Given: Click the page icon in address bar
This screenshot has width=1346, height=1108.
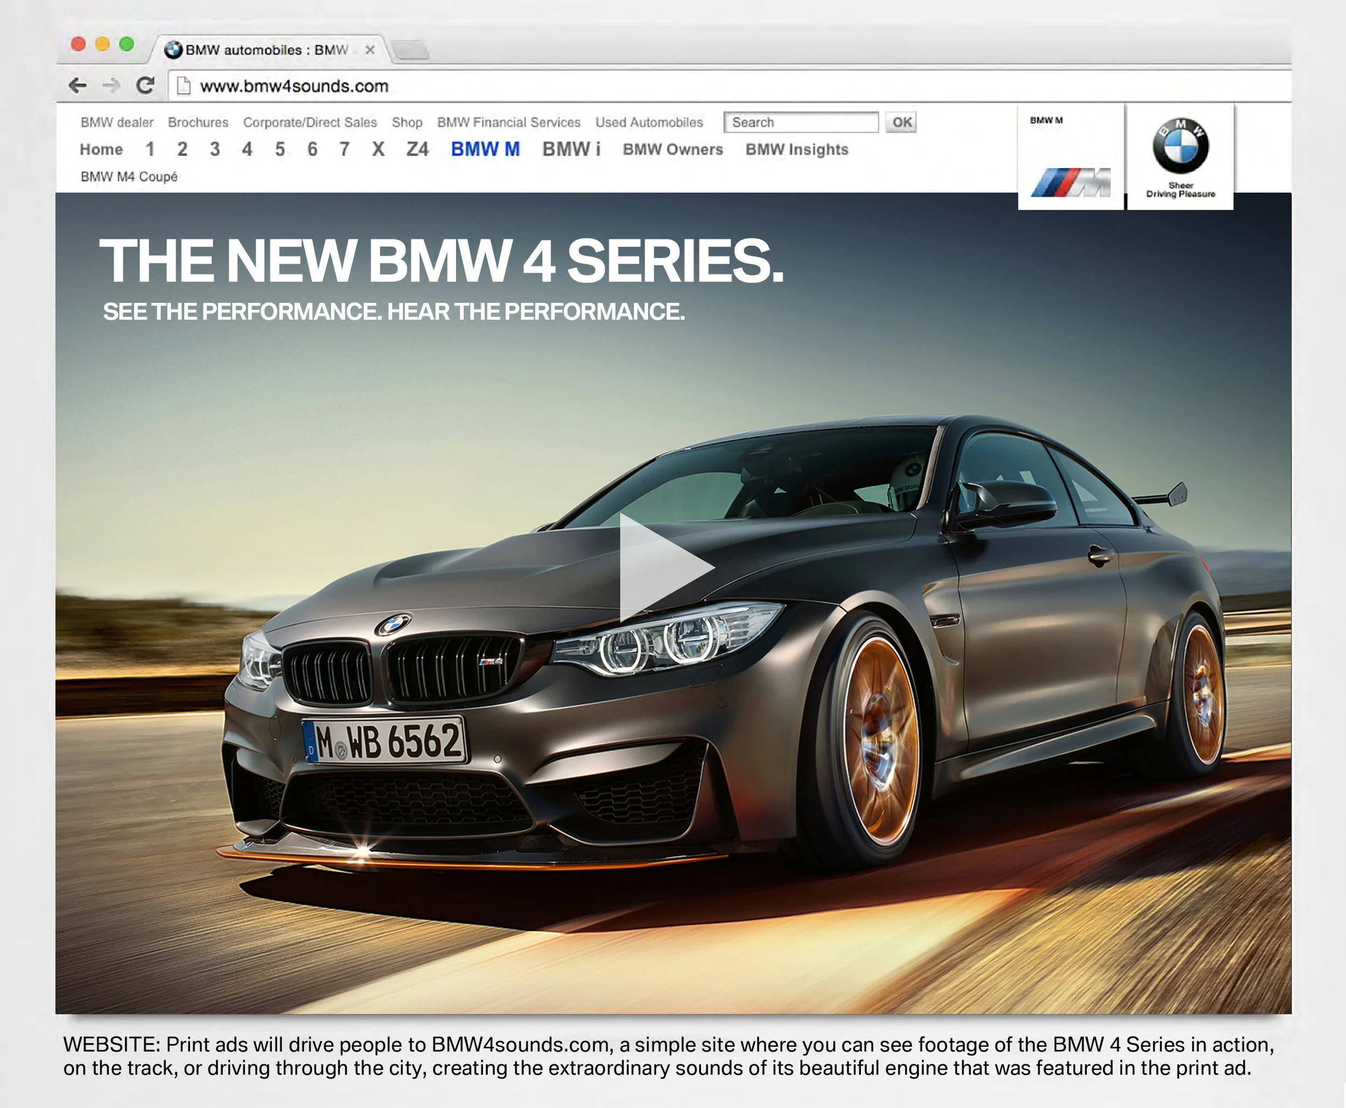Looking at the screenshot, I should click(184, 86).
